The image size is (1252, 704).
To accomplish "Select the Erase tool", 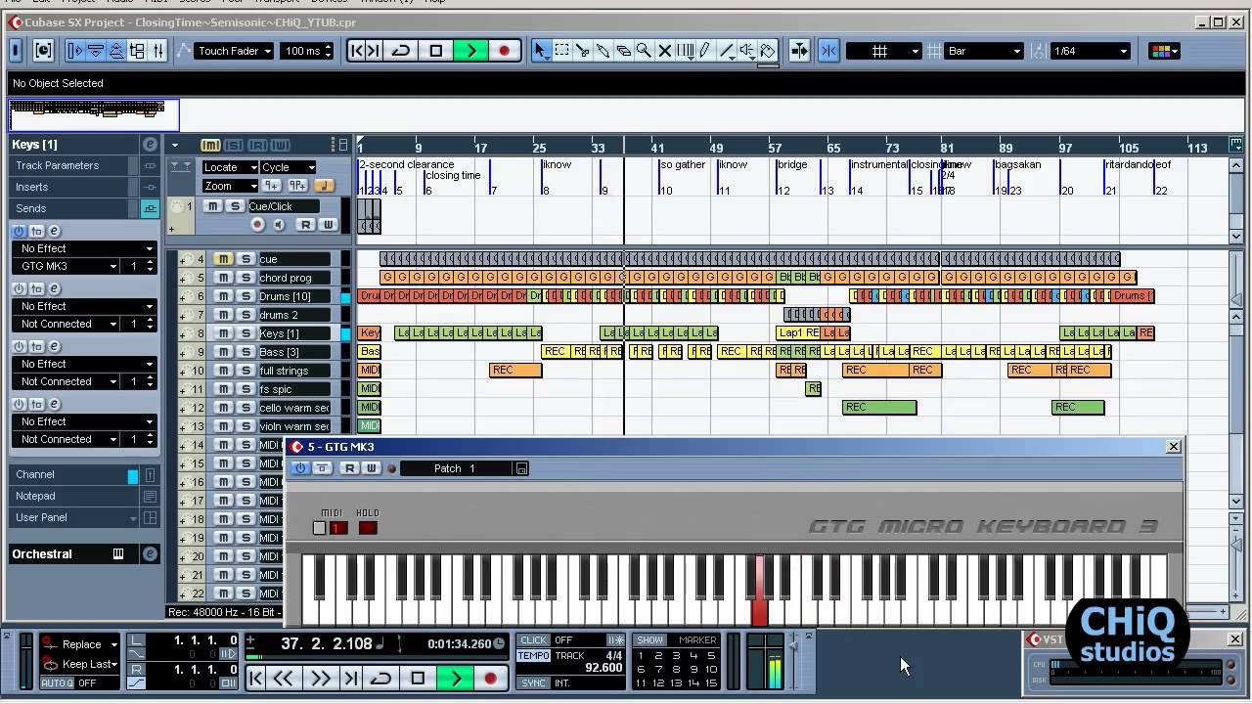I will 623,51.
